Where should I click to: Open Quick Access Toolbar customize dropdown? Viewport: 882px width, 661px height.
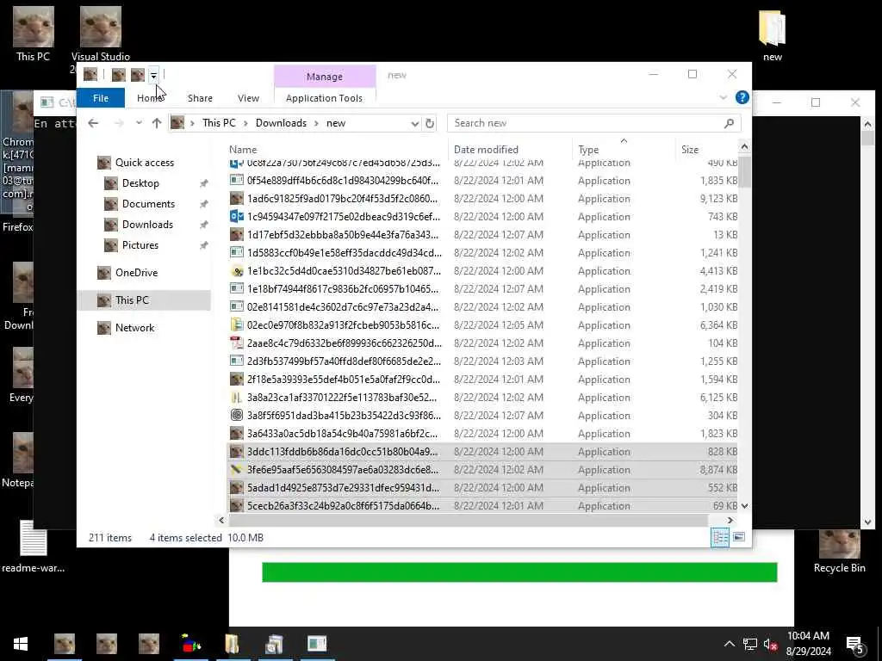click(x=153, y=75)
